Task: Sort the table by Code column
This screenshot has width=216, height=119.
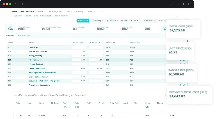Action: 11,43
